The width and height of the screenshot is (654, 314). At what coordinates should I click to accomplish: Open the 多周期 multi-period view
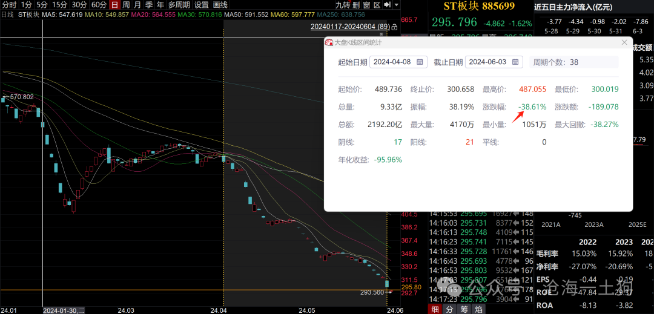[x=179, y=5]
